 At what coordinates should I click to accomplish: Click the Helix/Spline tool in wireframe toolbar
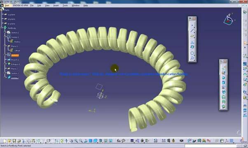pyautogui.click(x=192, y=58)
